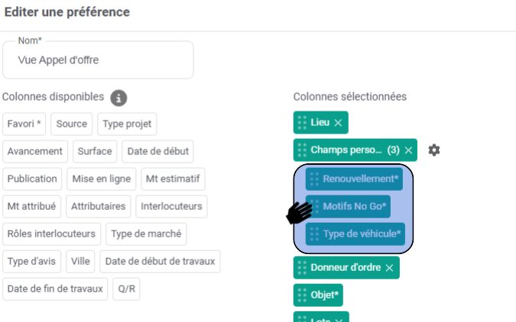Choose the Date de début chip
Screen dimensions: 516x322
pos(157,151)
